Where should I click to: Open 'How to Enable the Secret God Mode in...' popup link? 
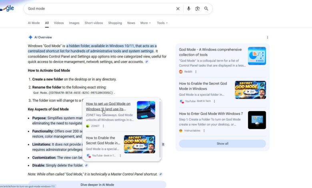[x=103, y=140]
